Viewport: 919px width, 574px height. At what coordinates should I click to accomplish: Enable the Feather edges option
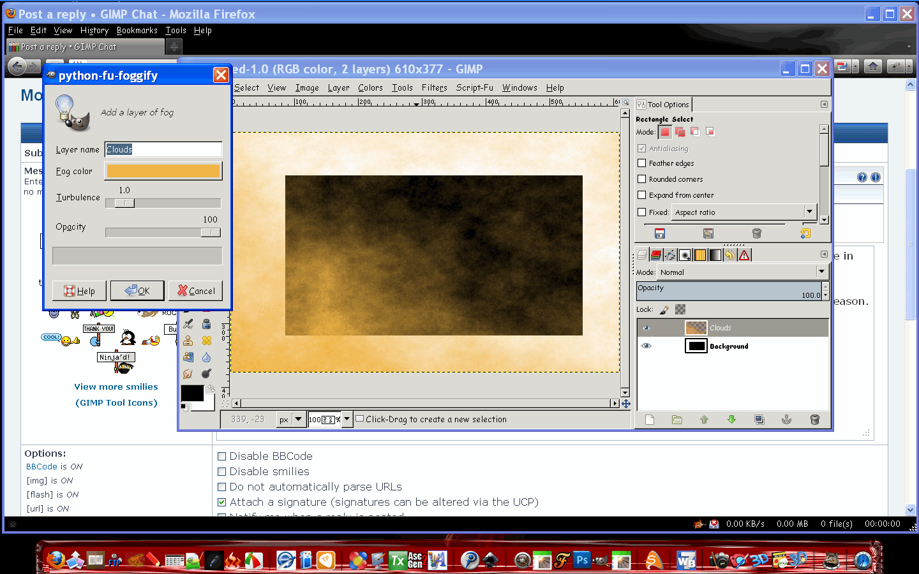point(642,163)
